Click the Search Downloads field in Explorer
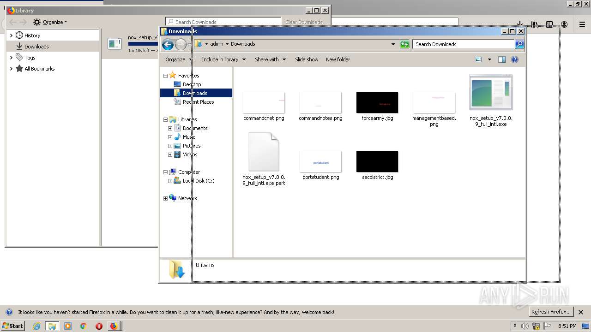The height and width of the screenshot is (332, 591). 463,44
